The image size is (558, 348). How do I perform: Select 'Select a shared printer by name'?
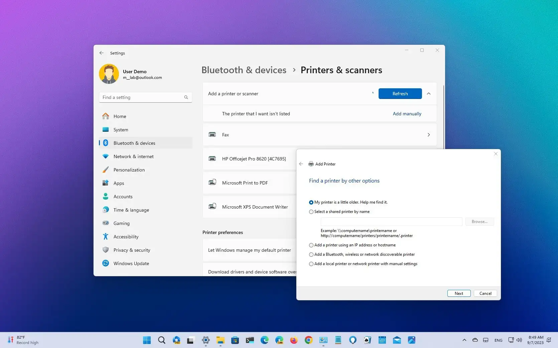[339, 212]
